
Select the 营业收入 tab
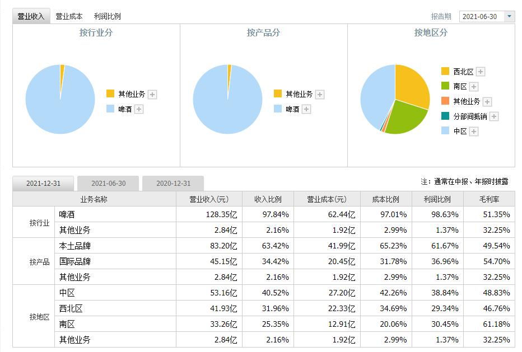point(31,17)
